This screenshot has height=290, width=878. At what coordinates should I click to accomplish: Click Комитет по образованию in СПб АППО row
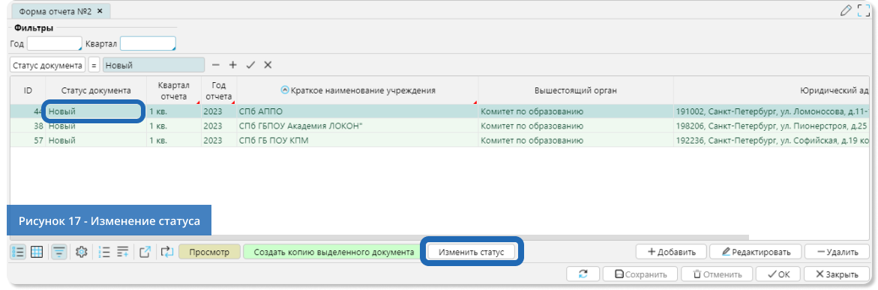[576, 111]
